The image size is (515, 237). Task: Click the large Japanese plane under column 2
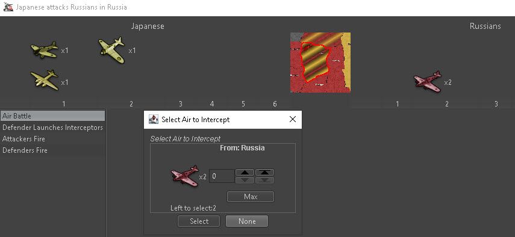pos(111,50)
